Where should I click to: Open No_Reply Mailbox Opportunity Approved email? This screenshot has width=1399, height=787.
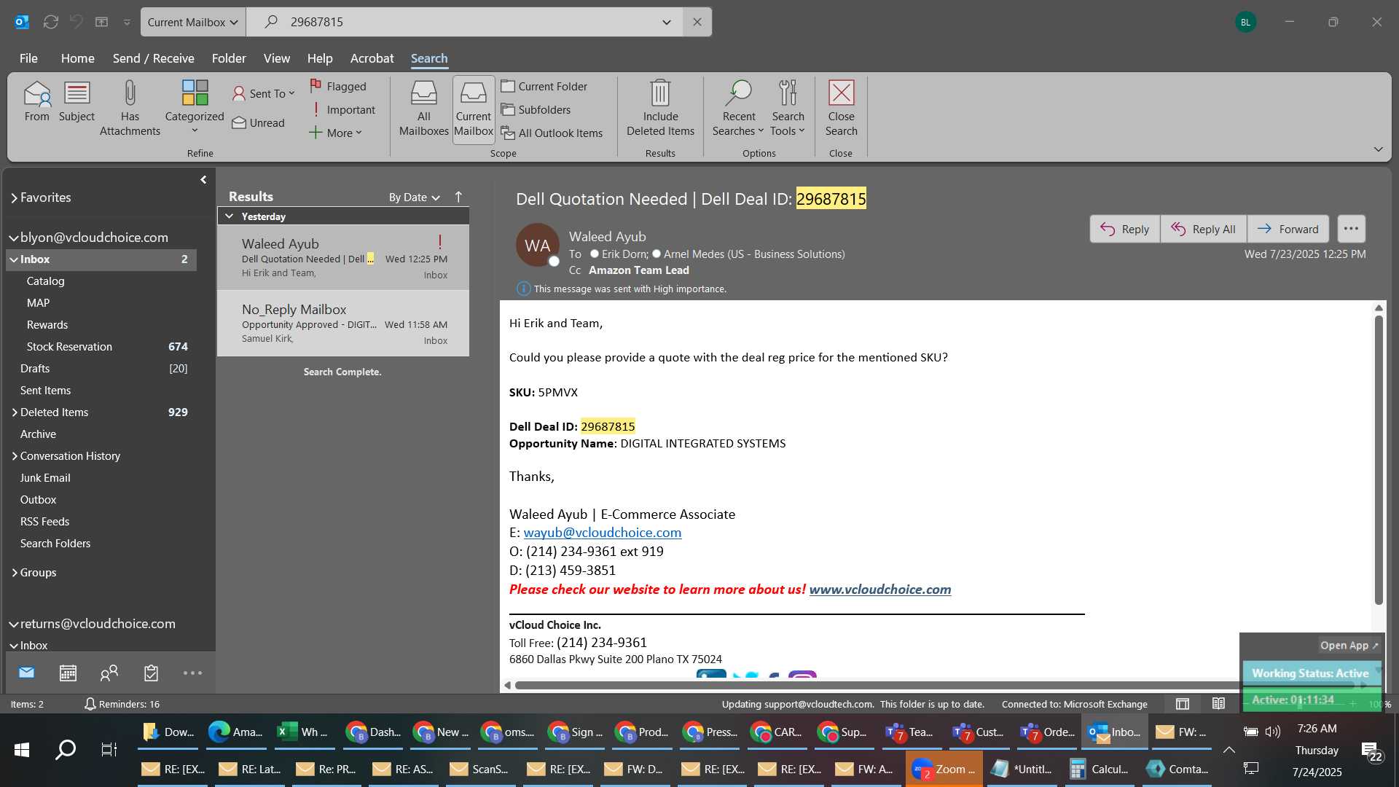click(x=343, y=324)
